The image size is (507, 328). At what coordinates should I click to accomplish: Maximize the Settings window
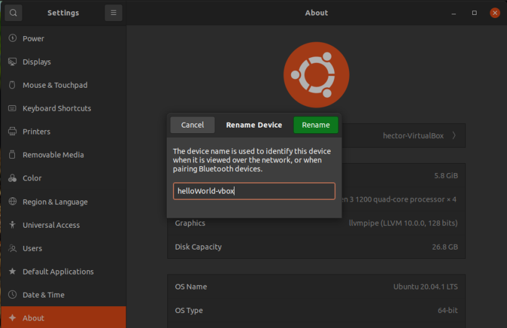(x=474, y=12)
